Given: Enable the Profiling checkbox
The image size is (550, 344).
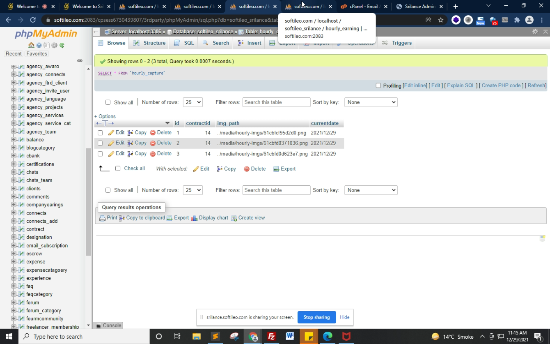Looking at the screenshot, I should coord(378,85).
